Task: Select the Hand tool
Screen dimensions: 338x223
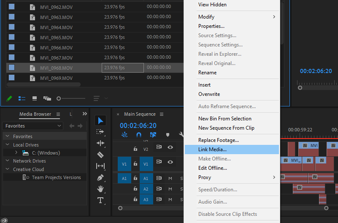Action: click(x=100, y=189)
